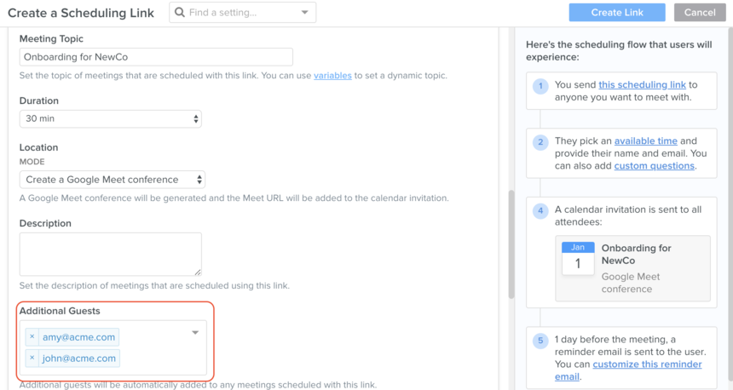The height and width of the screenshot is (390, 733).
Task: Remove amy@acme.com guest tag
Action: pos(32,336)
